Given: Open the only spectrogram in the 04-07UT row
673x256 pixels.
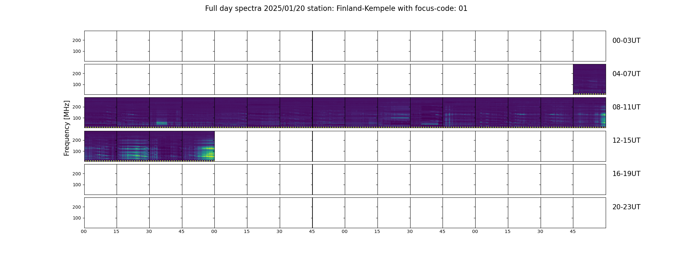Looking at the screenshot, I should [x=589, y=79].
